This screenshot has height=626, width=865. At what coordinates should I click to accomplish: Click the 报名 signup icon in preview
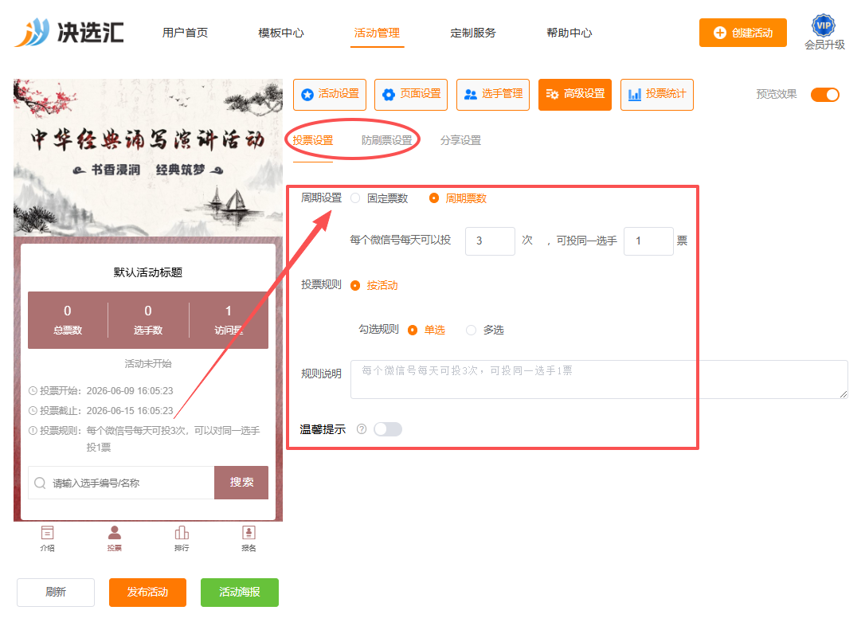(x=249, y=532)
